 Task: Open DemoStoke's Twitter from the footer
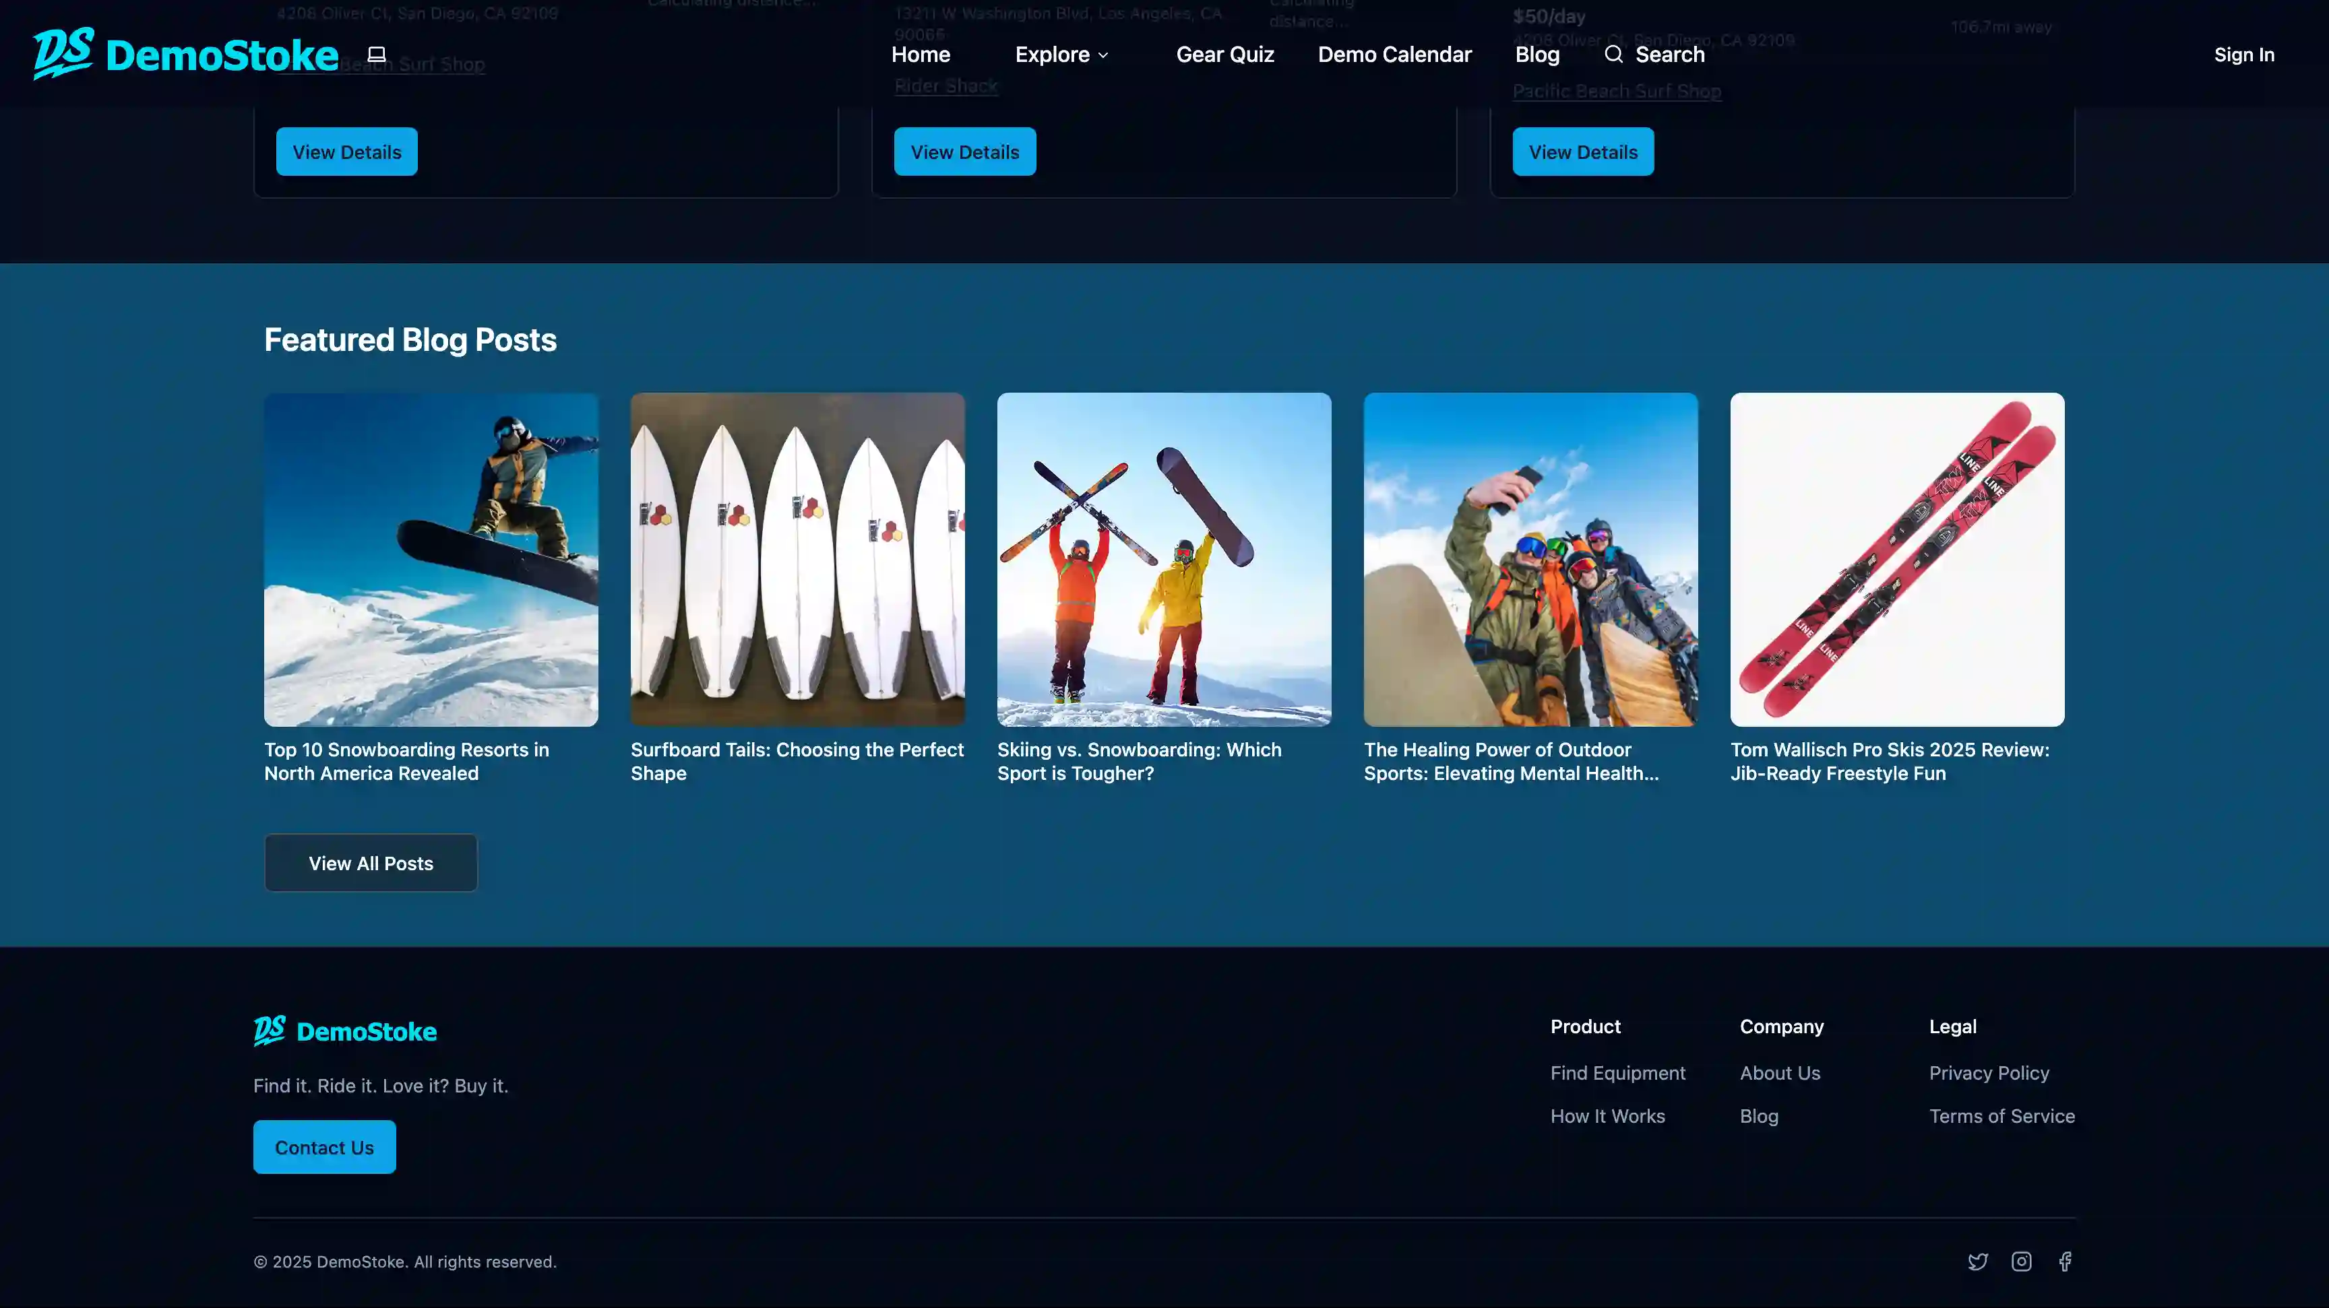point(1978,1261)
